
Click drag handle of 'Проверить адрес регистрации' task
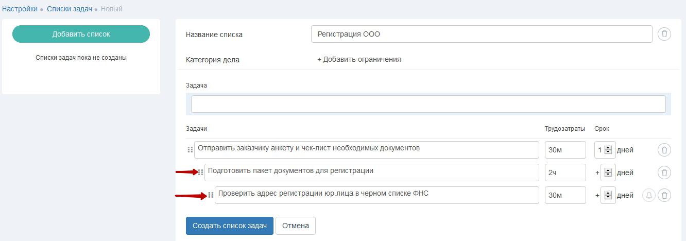[211, 195]
